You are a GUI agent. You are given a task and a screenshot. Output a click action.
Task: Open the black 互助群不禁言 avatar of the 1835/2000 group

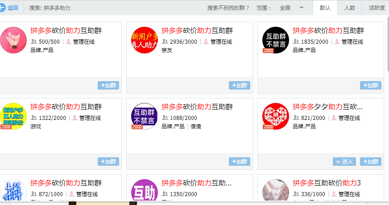pyautogui.click(x=276, y=40)
